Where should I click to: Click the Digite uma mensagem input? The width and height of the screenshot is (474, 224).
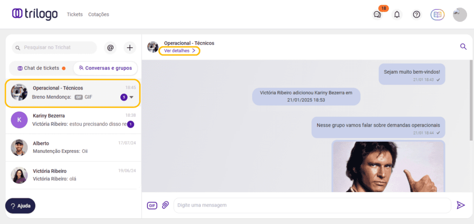(312, 205)
